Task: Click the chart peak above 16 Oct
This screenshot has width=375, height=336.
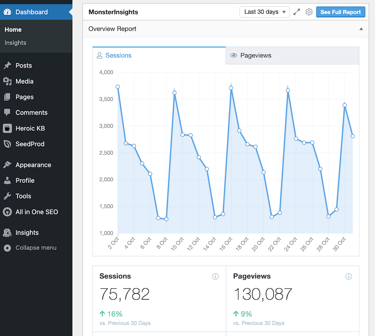Action: coord(231,88)
